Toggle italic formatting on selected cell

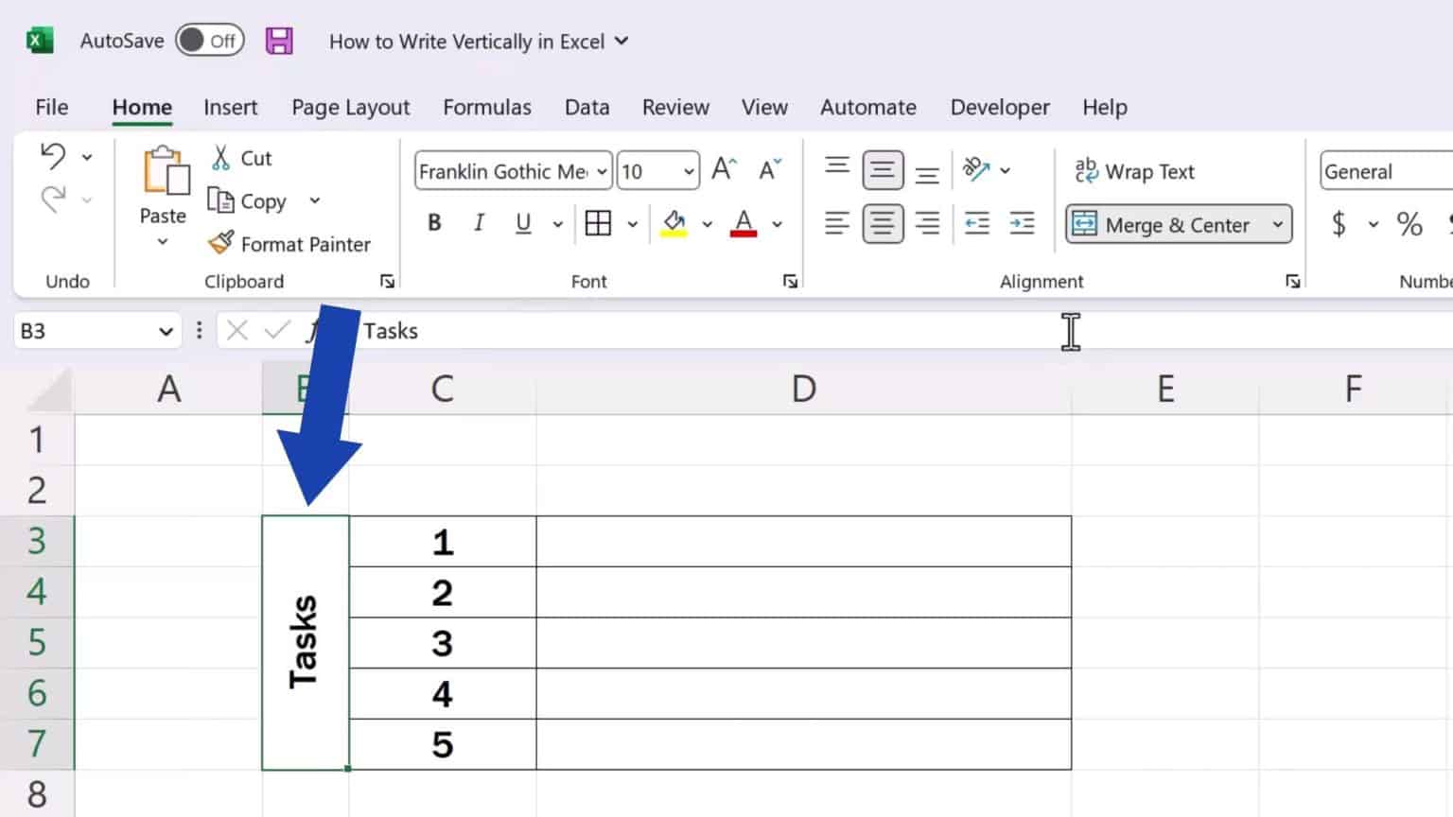(x=479, y=223)
